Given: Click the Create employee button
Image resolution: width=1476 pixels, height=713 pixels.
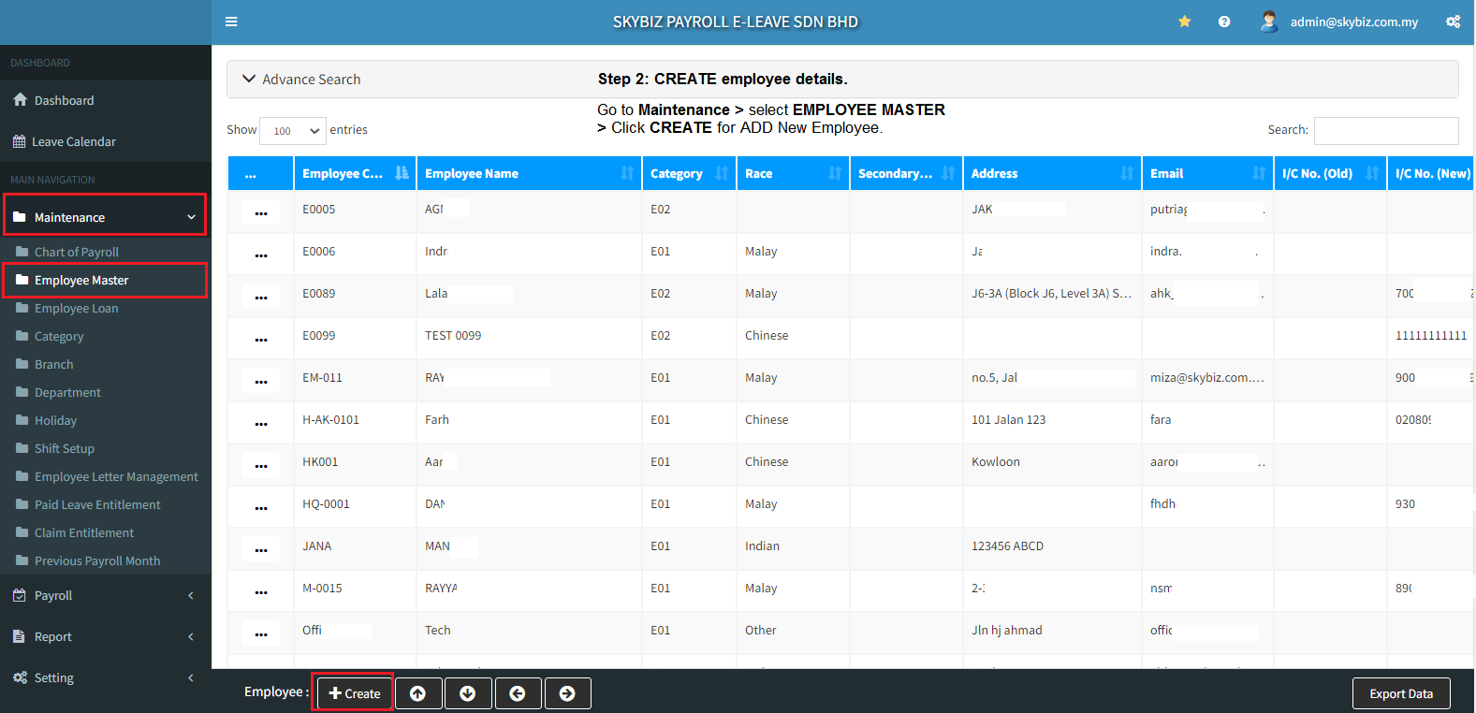Looking at the screenshot, I should (354, 693).
